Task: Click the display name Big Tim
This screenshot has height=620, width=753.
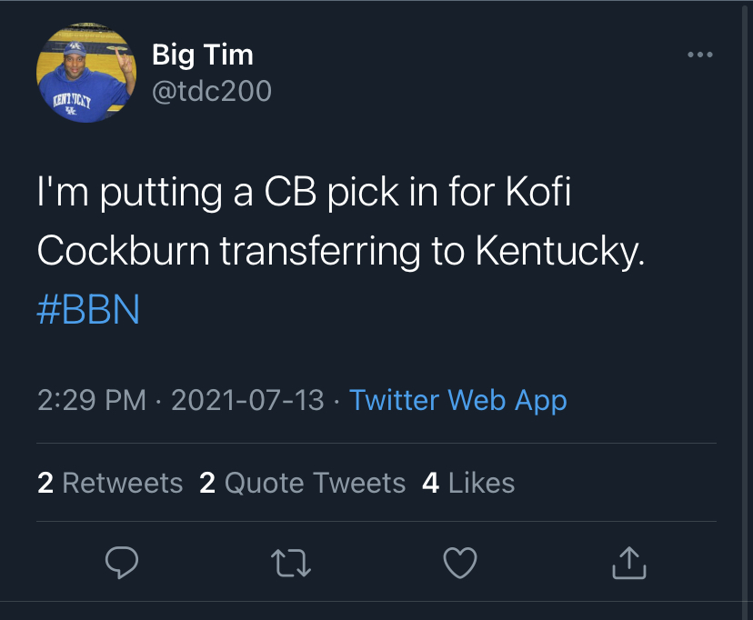Action: pyautogui.click(x=202, y=55)
